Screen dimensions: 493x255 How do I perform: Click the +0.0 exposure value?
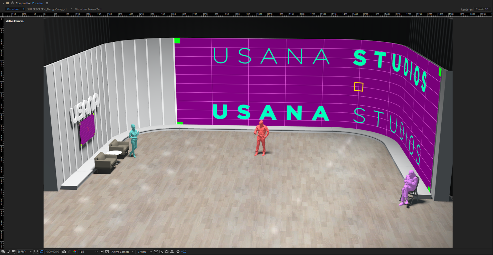(x=184, y=252)
